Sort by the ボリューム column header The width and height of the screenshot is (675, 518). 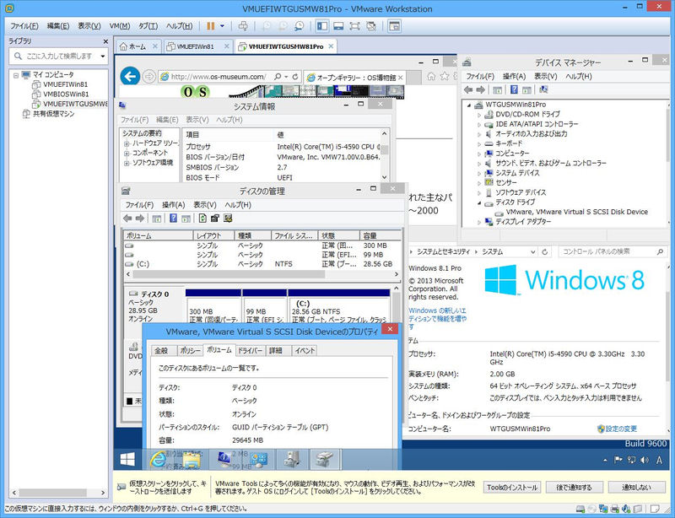pyautogui.click(x=159, y=235)
